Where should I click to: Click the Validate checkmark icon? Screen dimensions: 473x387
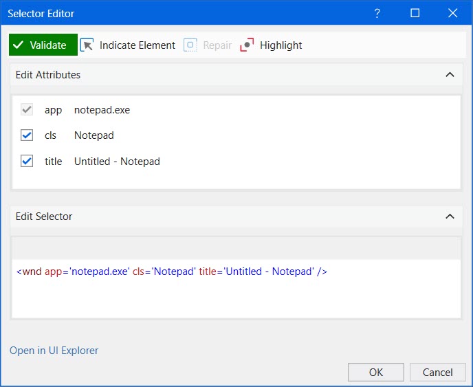tap(19, 45)
